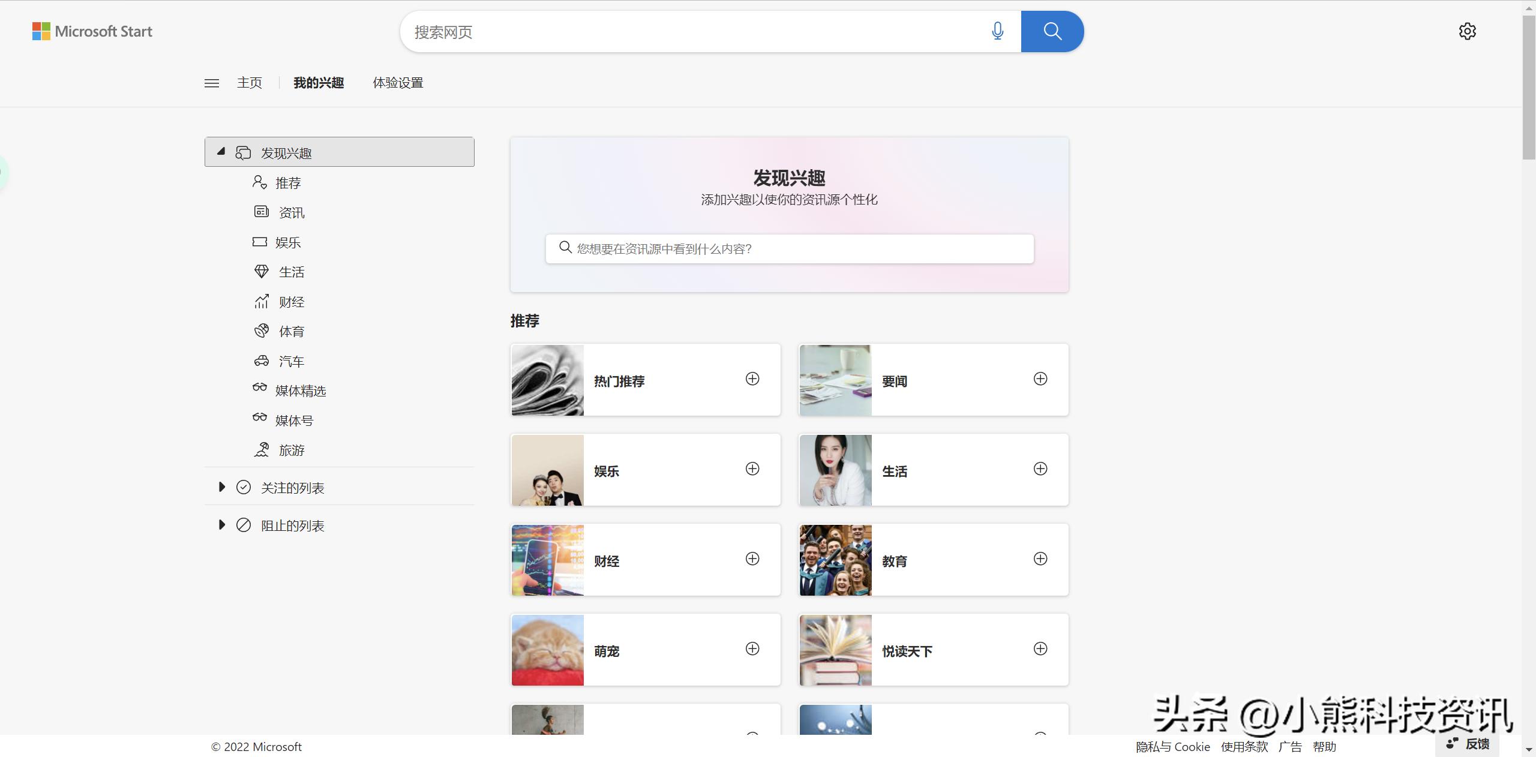Open the 体育 interest category
The height and width of the screenshot is (757, 1536).
pyautogui.click(x=292, y=331)
